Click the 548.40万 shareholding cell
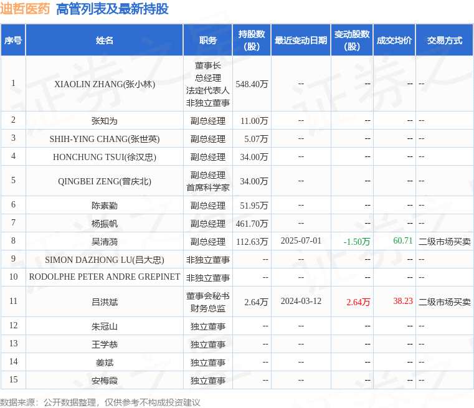Screen dimensions: 474x408 point(252,84)
